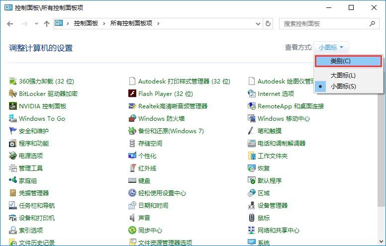Open the 备份和还原 icon

pyautogui.click(x=132, y=131)
